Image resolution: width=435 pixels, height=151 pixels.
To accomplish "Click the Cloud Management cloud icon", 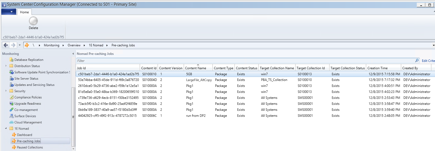I will [11, 122].
